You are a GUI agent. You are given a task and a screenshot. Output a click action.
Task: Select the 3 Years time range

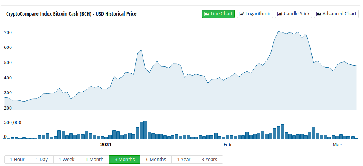click(x=210, y=159)
